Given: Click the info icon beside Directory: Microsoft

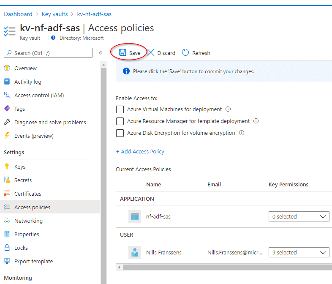Looking at the screenshot, I should click(x=53, y=38).
